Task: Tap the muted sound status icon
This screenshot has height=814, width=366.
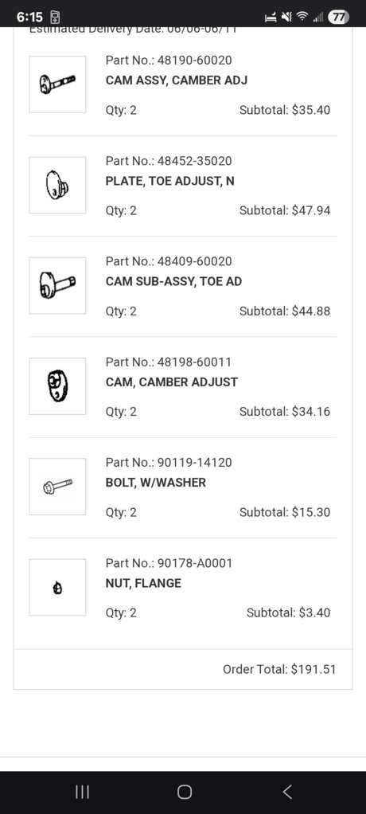Action: (286, 18)
